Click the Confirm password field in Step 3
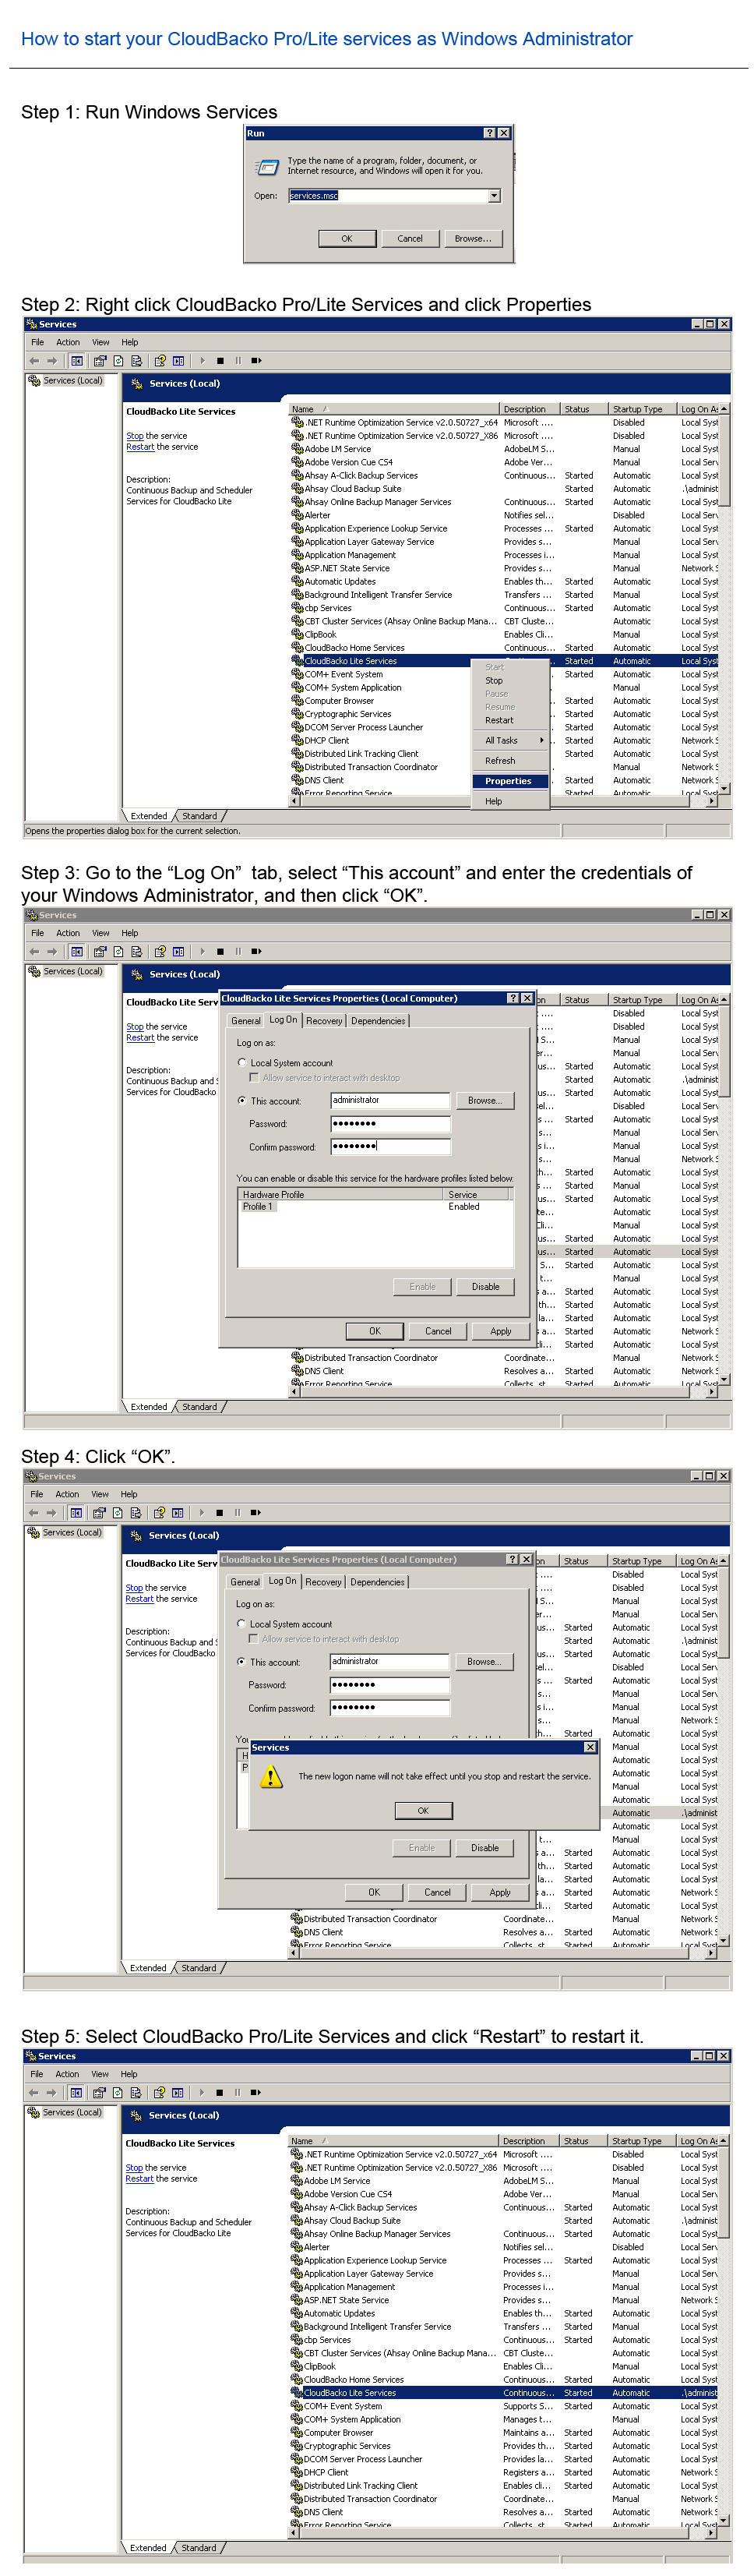754x2576 pixels. [390, 1147]
